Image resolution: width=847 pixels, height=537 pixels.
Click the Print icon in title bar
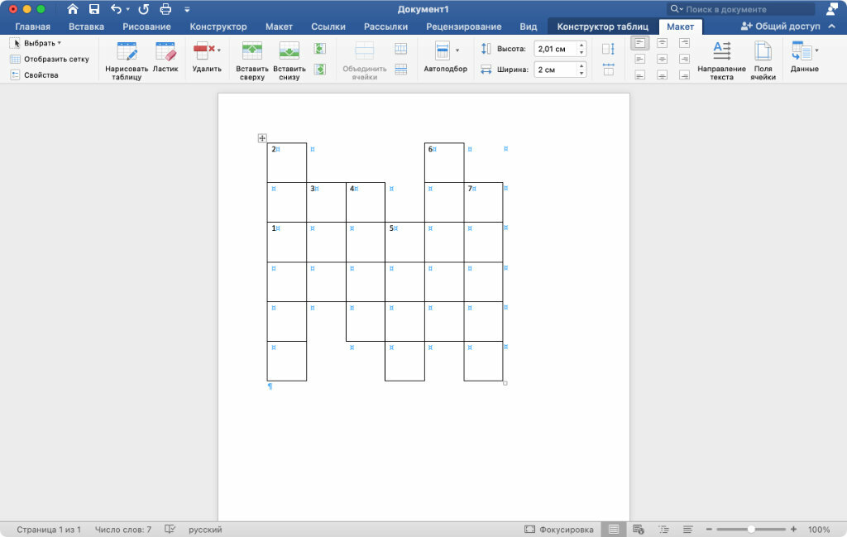point(165,9)
